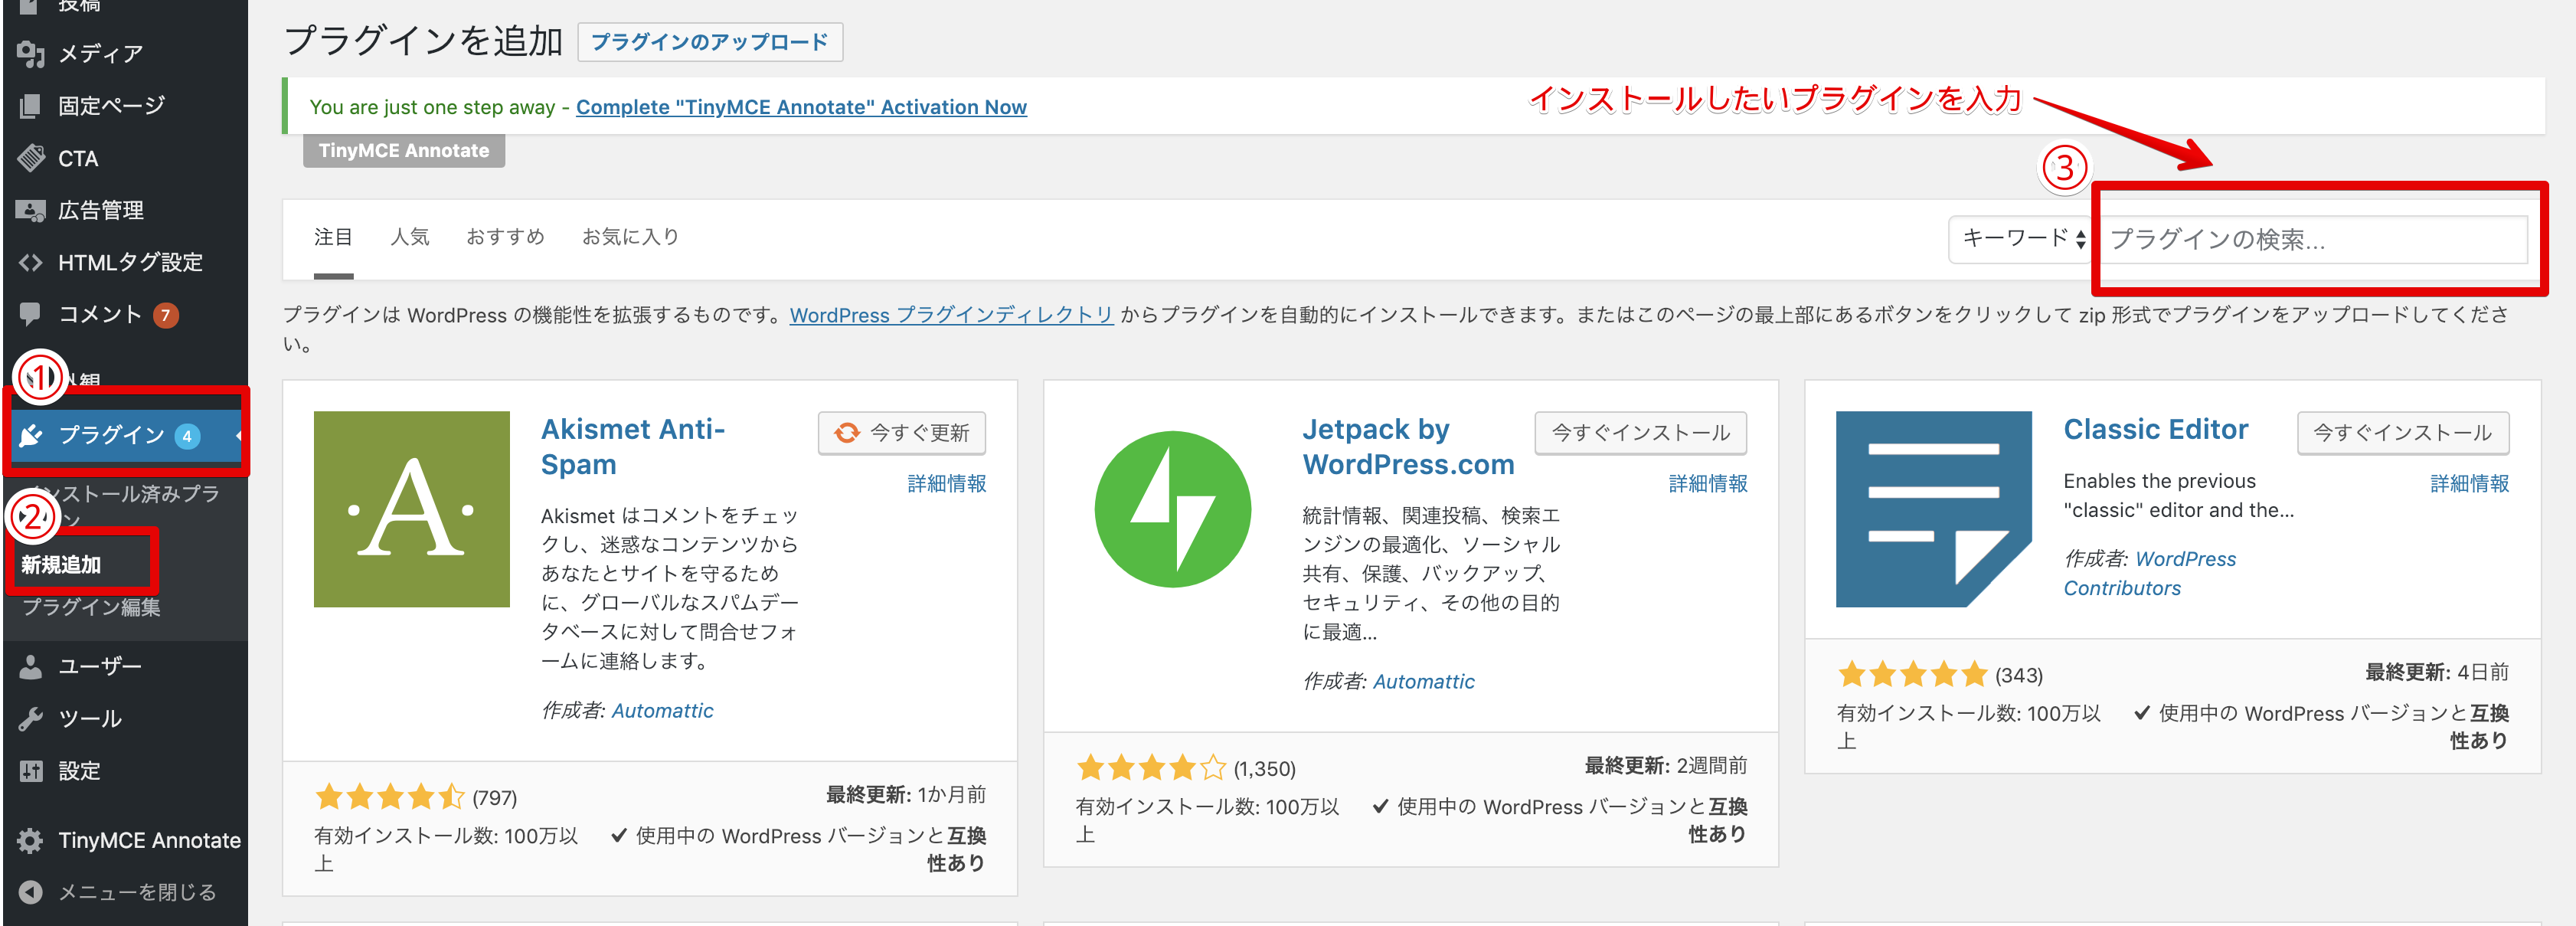Open the CTA sidebar icon
Viewport: 2576px width, 926px height.
pos(31,158)
